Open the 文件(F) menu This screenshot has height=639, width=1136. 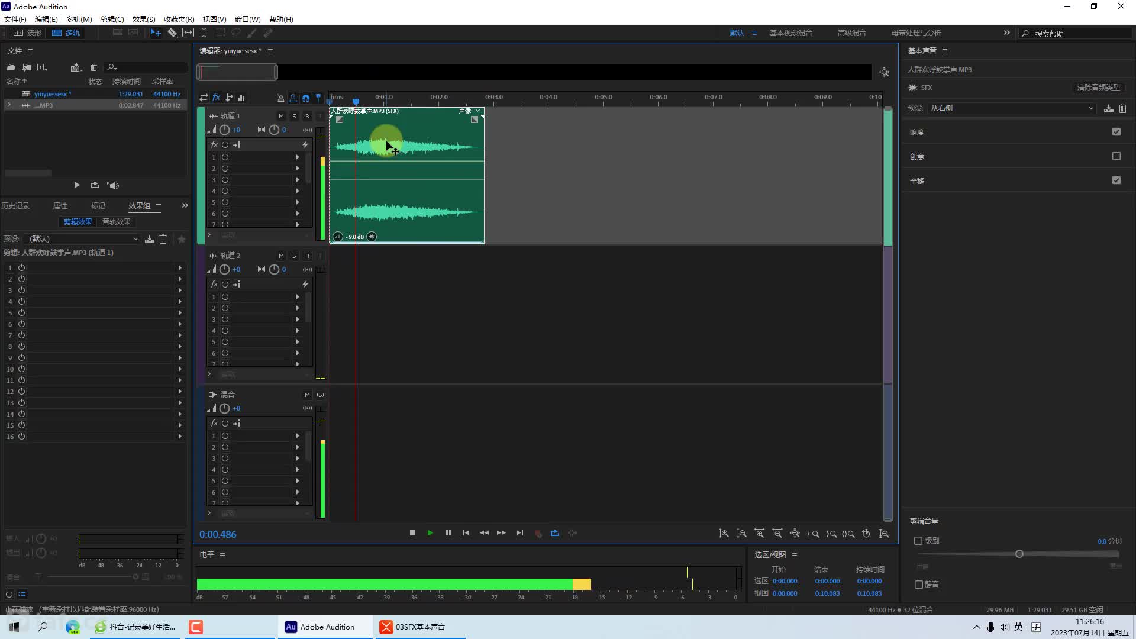15,20
